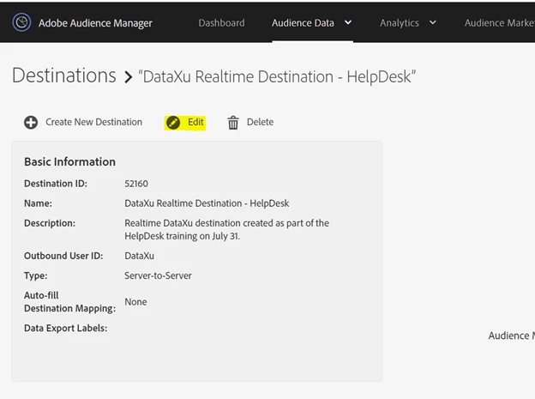Open the Audience Marketplace menu item
Viewport: 535px width, 399px height.
tap(499, 23)
